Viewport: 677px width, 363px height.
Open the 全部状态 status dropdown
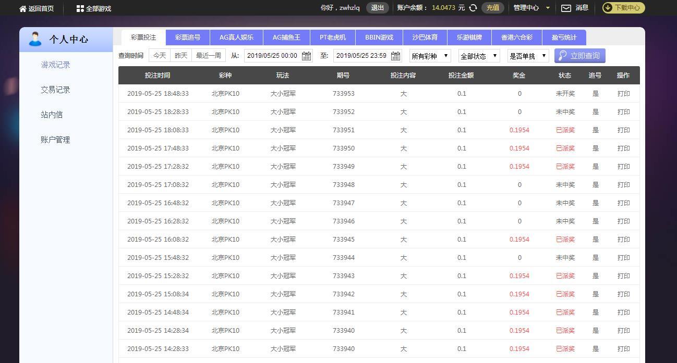click(479, 56)
